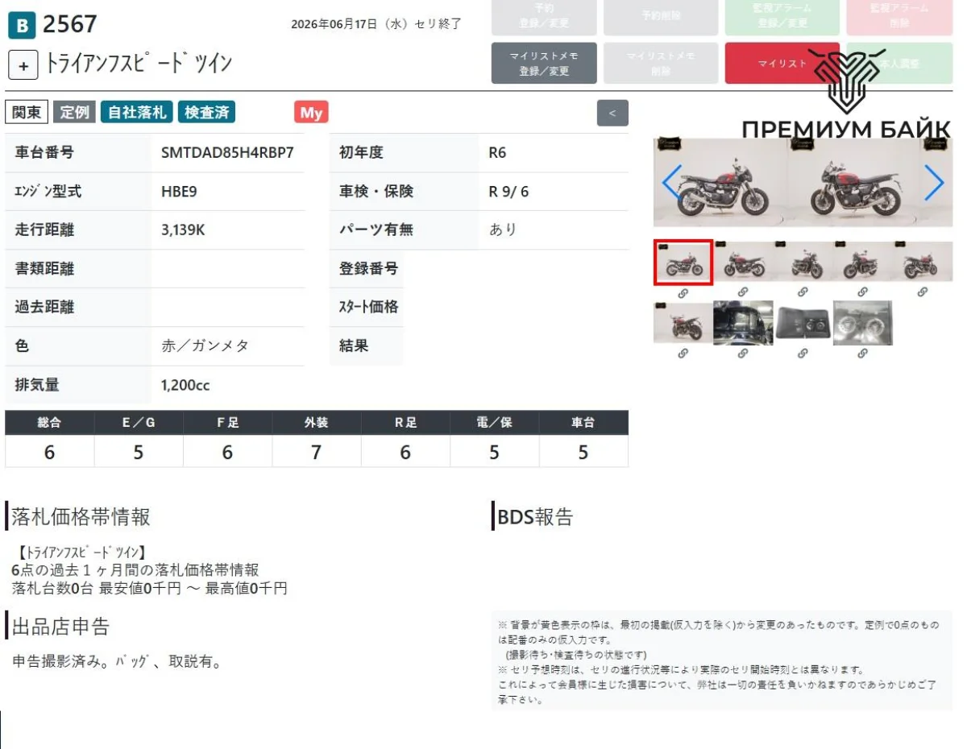Click lot number 2567
Image resolution: width=967 pixels, height=749 pixels.
tap(69, 24)
